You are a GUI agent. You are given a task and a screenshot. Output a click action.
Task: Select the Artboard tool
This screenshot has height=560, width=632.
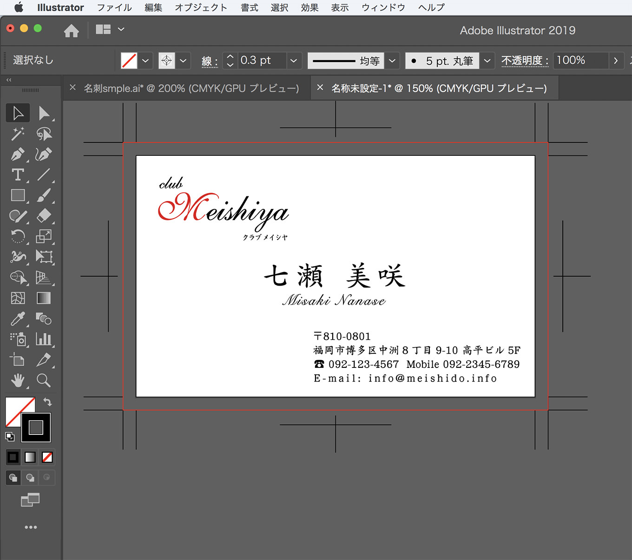[x=18, y=360]
